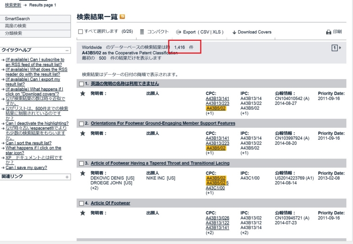Viewport: 353px width, 244px height.
Task: Star result 3 Tapered Throat footwear
Action: 83,173
